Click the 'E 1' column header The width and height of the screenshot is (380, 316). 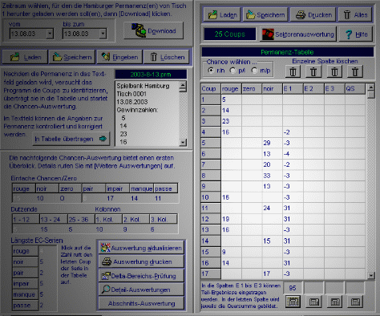[293, 89]
